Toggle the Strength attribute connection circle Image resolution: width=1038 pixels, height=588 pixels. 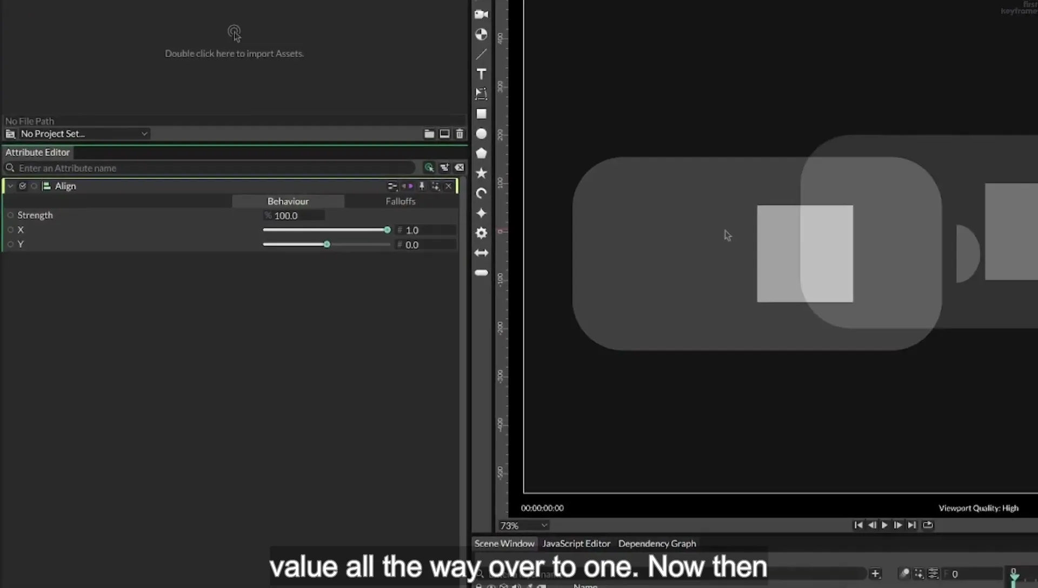10,215
